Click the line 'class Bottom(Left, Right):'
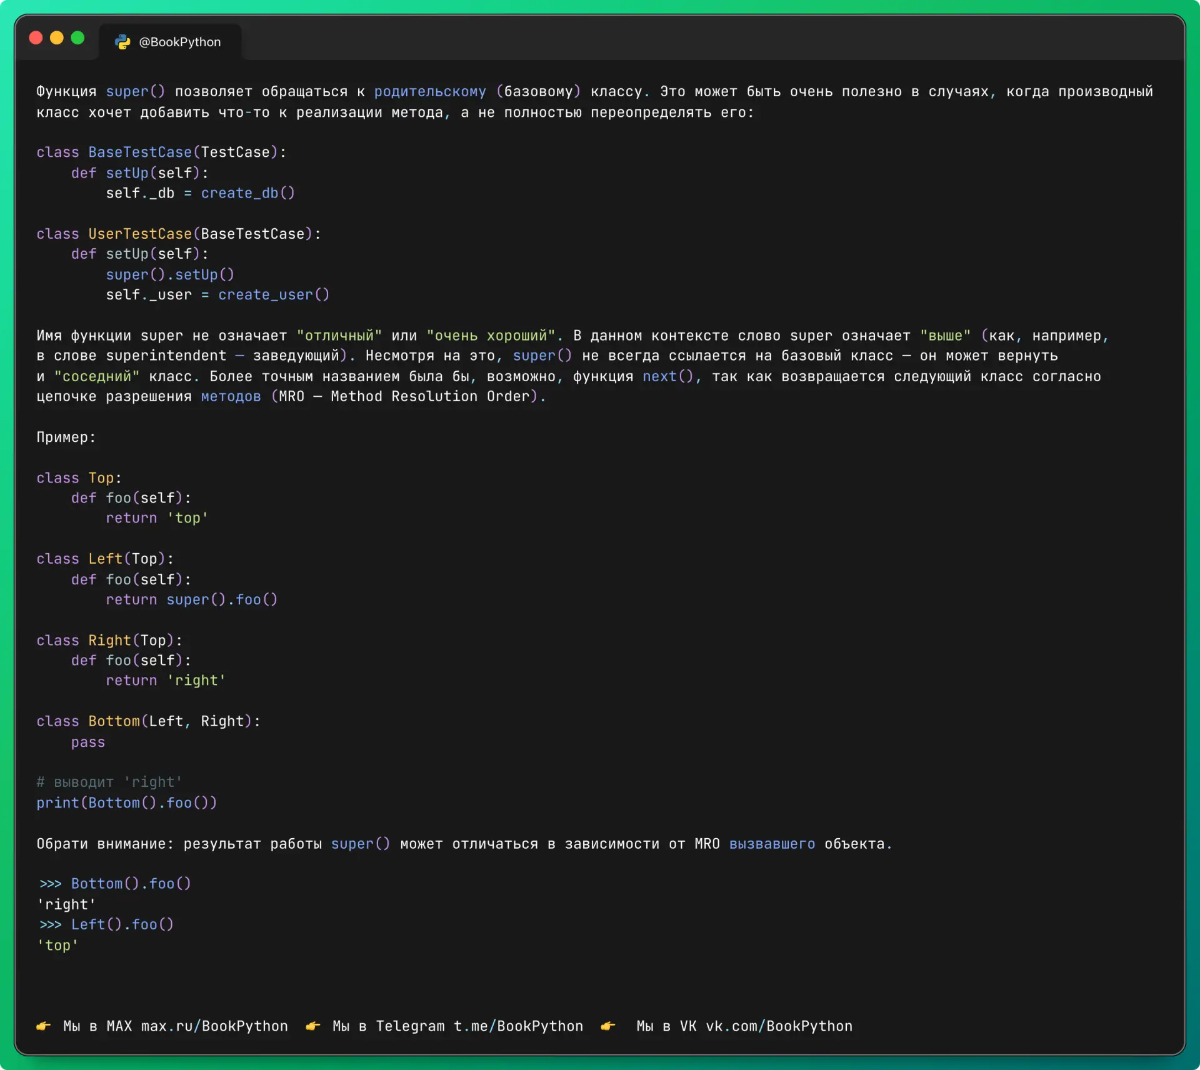This screenshot has width=1200, height=1070. (x=148, y=721)
